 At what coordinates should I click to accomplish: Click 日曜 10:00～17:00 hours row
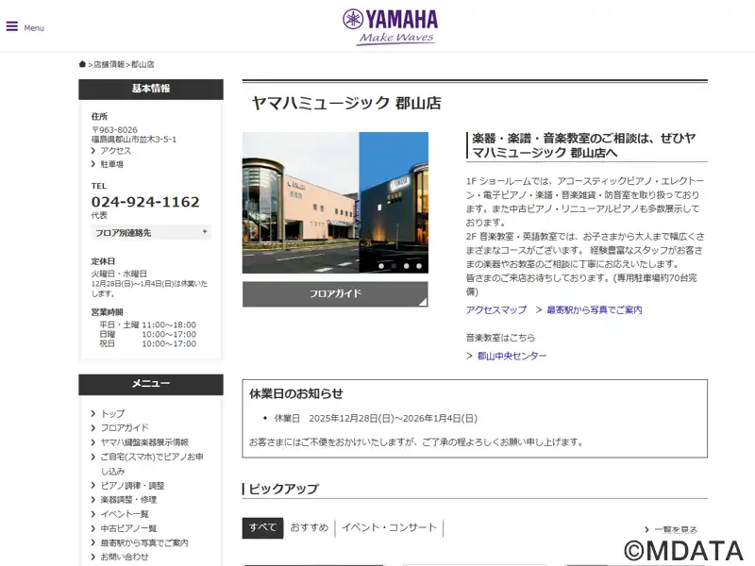(148, 335)
